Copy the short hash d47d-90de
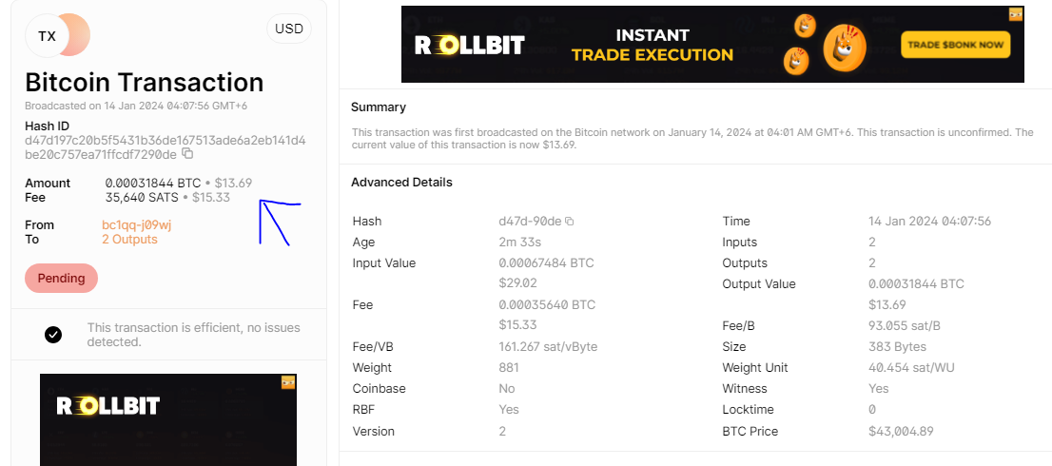Viewport: 1052px width, 466px height. click(x=570, y=222)
